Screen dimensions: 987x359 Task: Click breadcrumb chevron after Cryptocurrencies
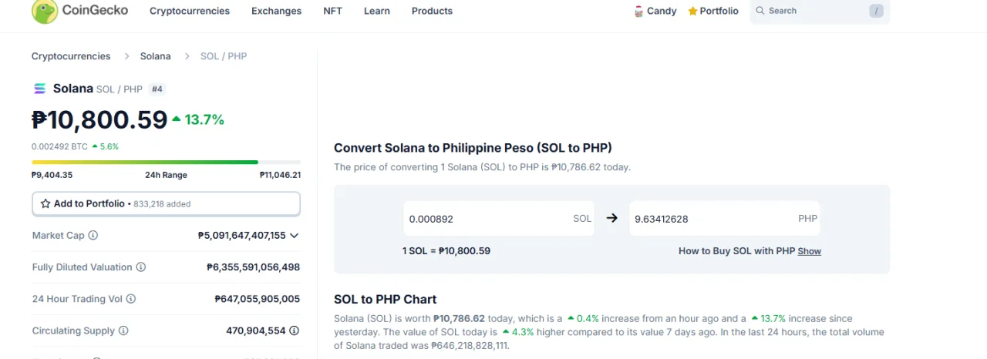point(126,56)
